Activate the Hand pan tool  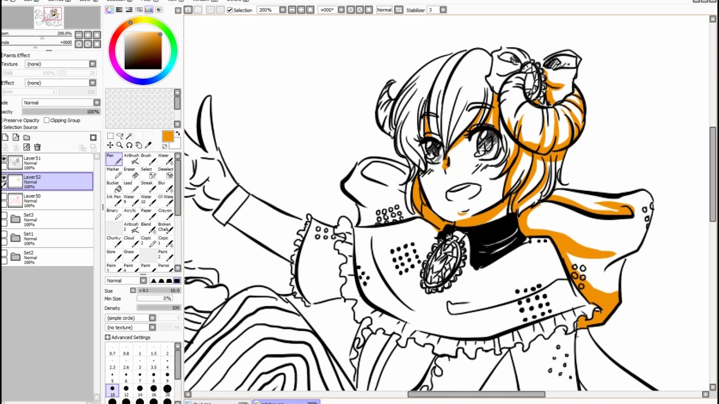pyautogui.click(x=139, y=145)
